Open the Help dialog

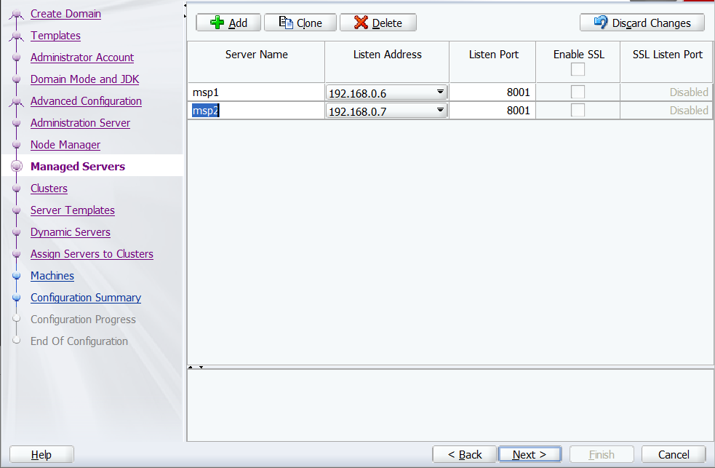click(x=41, y=453)
